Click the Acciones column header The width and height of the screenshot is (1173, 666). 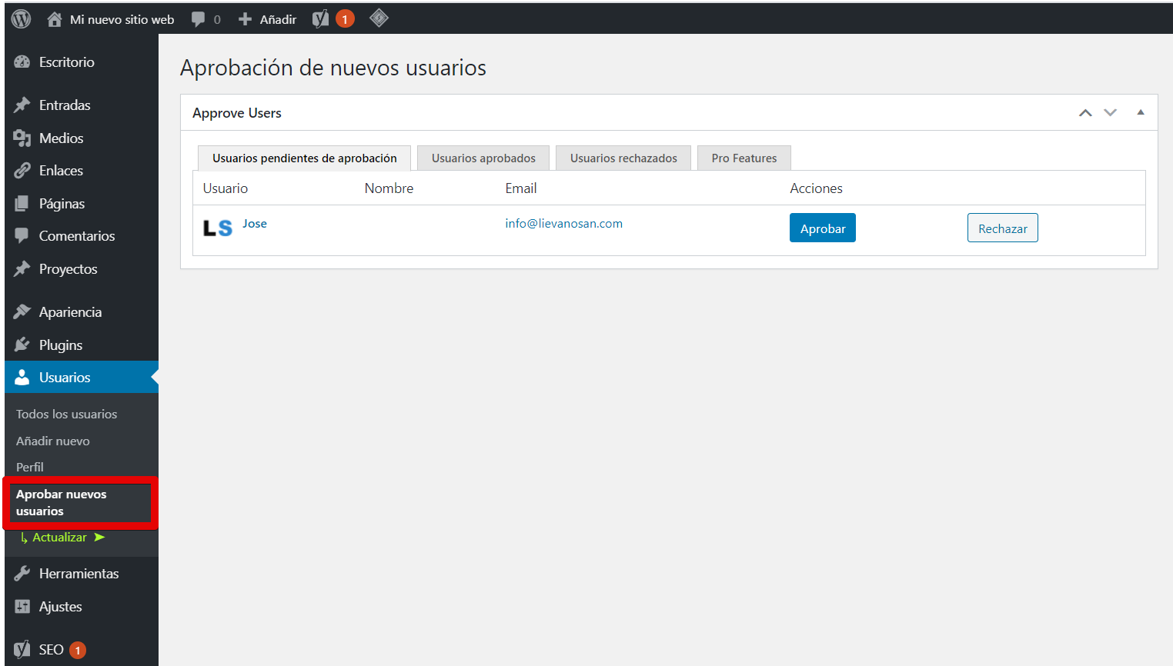pos(817,188)
